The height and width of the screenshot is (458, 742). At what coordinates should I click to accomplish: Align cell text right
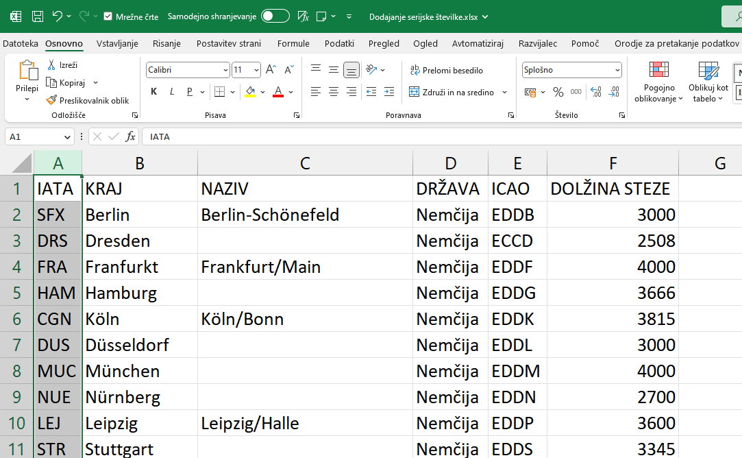point(351,91)
